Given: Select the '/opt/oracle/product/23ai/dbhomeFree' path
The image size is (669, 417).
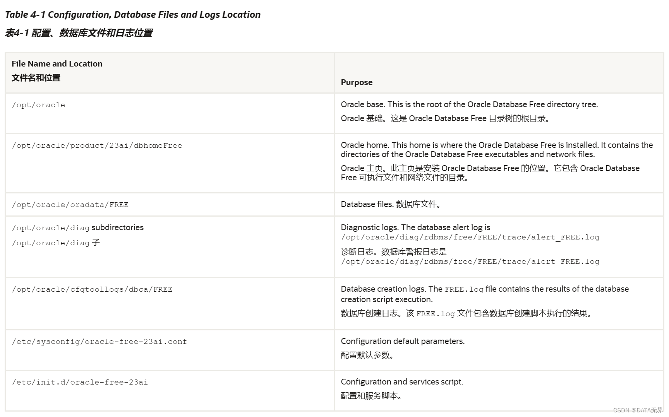Looking at the screenshot, I should pos(97,145).
